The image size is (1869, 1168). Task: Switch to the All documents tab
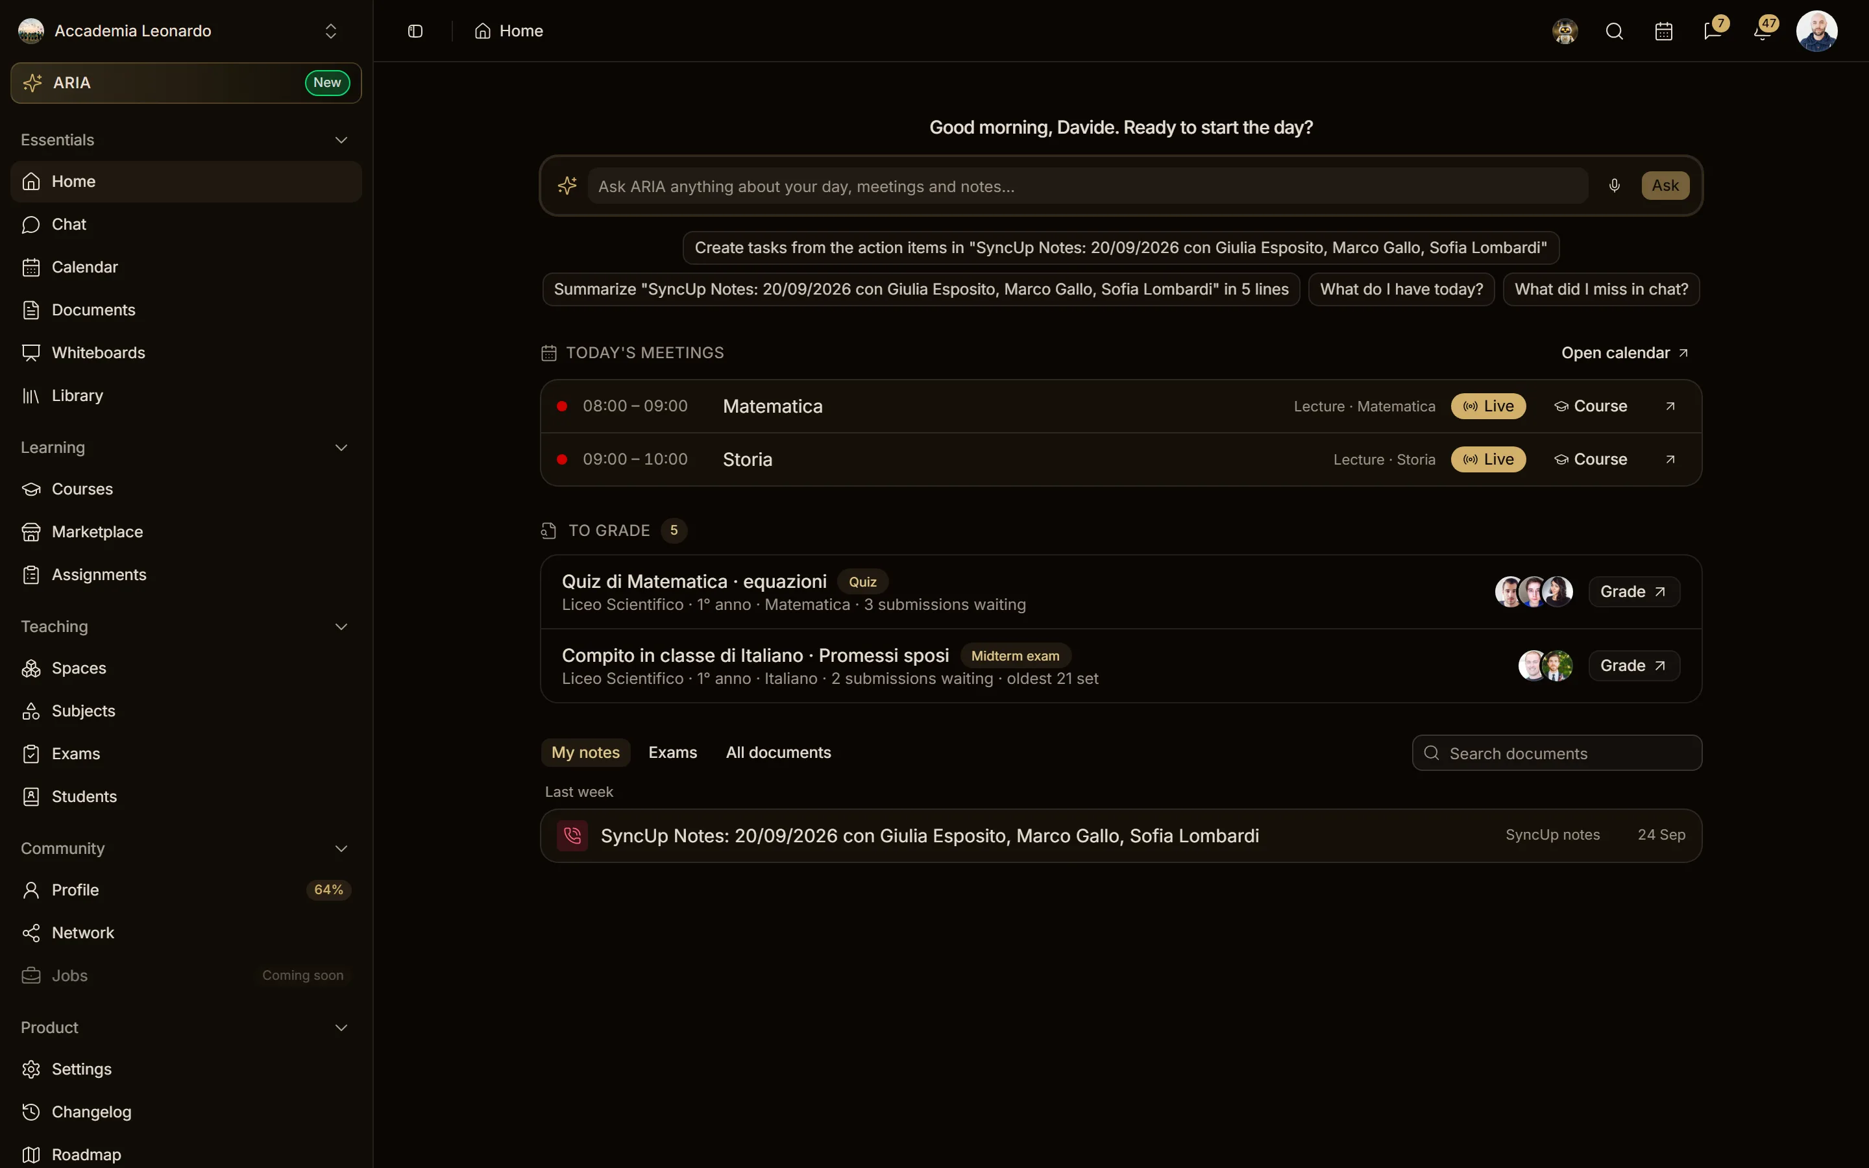pyautogui.click(x=777, y=753)
